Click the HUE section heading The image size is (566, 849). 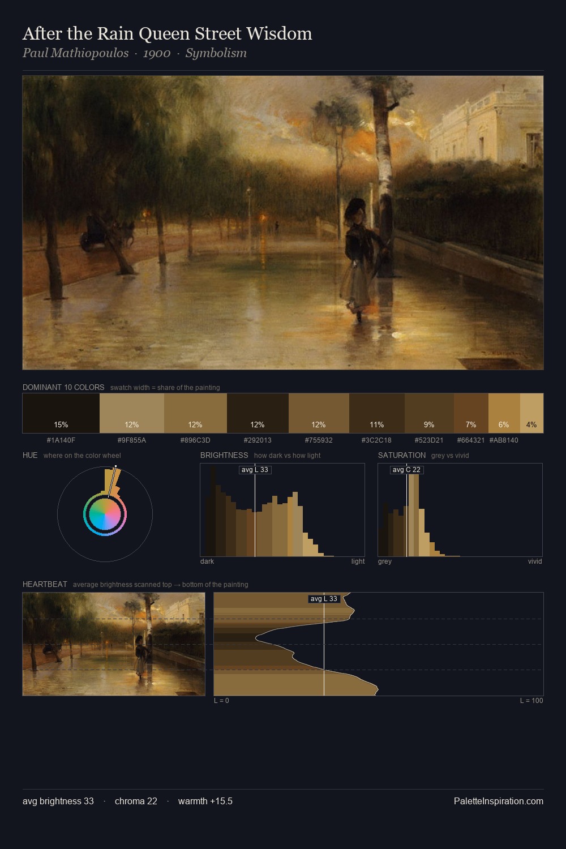coord(30,455)
